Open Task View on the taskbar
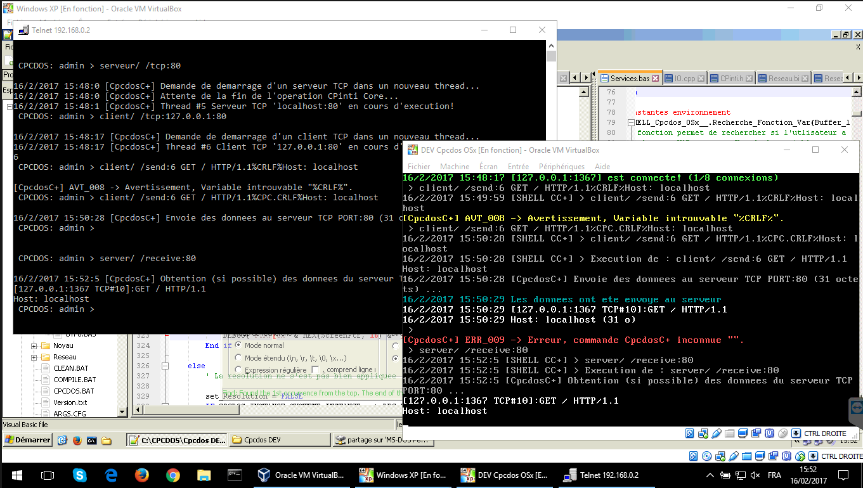This screenshot has width=863, height=488. click(x=47, y=475)
